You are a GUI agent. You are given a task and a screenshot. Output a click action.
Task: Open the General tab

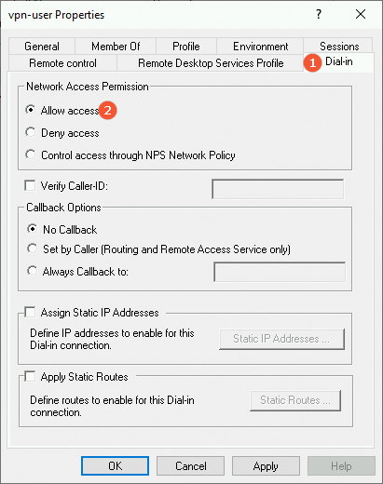tap(42, 47)
